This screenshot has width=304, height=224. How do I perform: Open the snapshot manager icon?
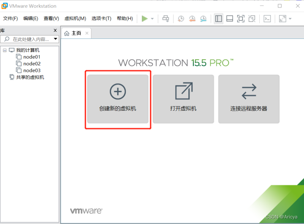203,19
